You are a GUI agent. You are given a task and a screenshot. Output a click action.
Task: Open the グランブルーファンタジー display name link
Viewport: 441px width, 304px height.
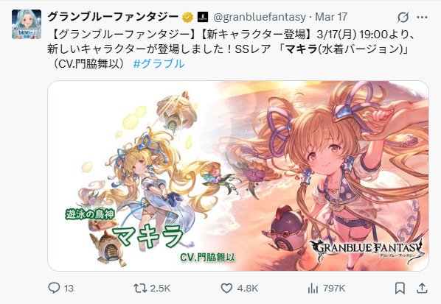tap(113, 17)
